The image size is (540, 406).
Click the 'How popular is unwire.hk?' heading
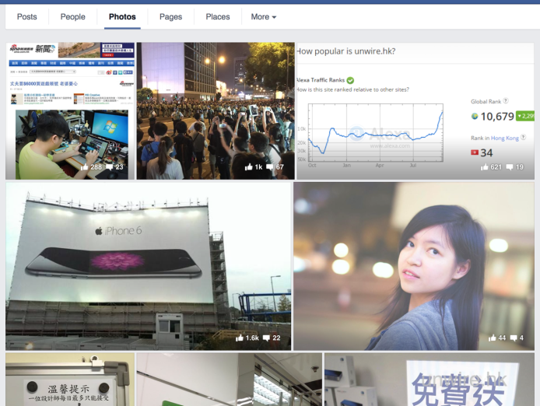[345, 51]
